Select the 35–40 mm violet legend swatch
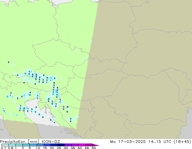 click(75, 145)
